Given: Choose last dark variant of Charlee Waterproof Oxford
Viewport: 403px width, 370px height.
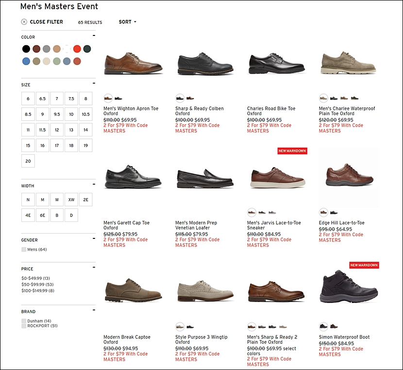Looking at the screenshot, I should [x=354, y=98].
